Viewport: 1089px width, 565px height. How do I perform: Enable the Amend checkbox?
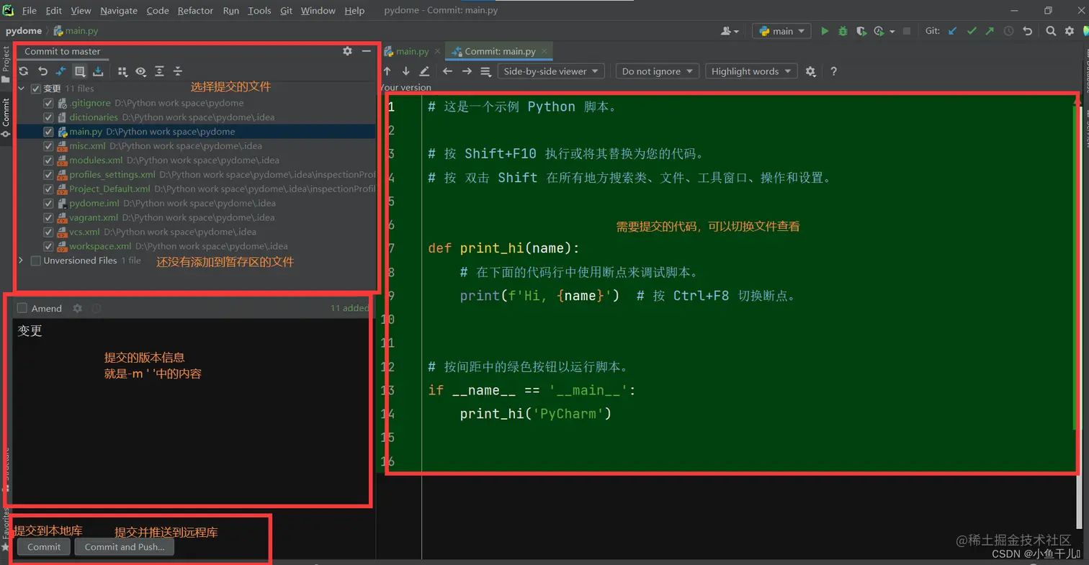tap(22, 308)
